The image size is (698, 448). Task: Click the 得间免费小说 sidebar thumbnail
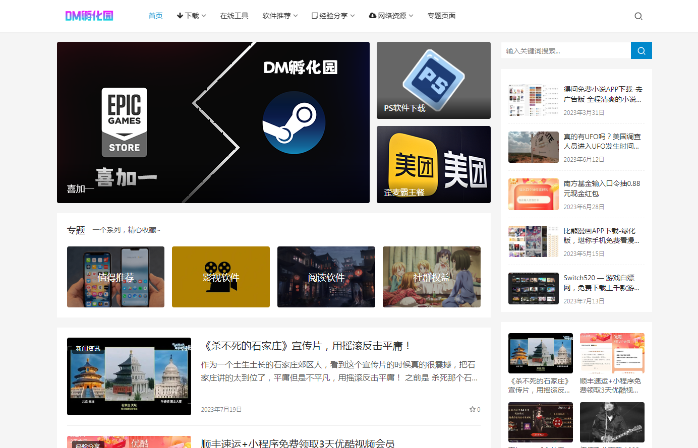pos(534,100)
